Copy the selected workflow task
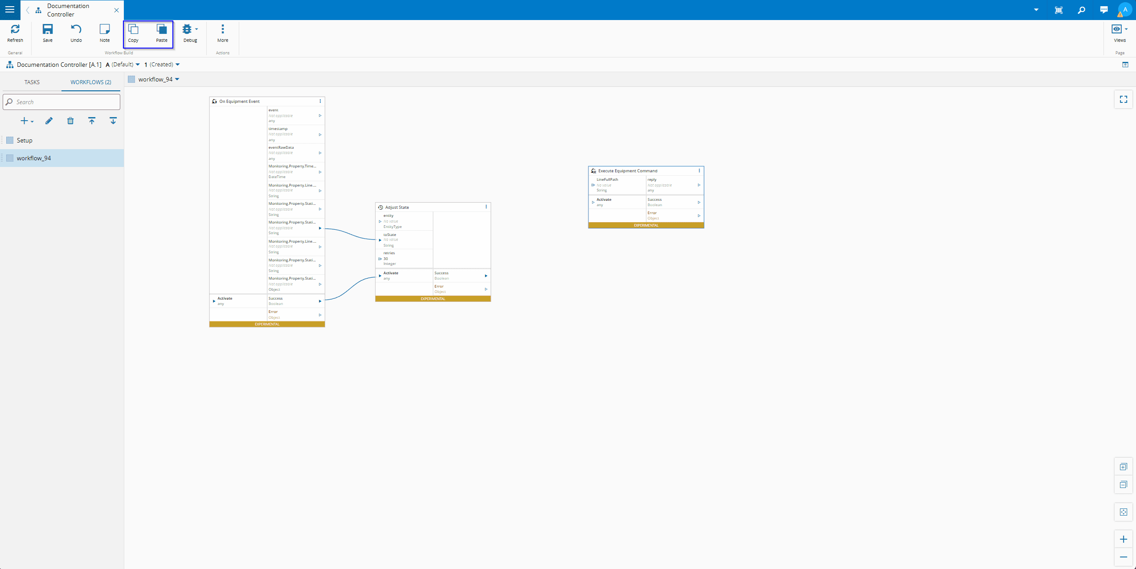Image resolution: width=1136 pixels, height=569 pixels. (x=133, y=33)
